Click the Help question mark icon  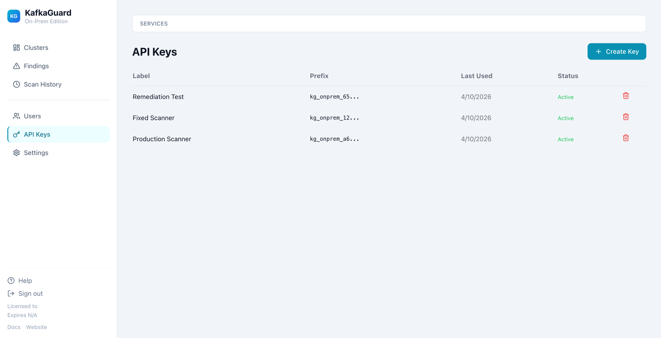point(11,281)
